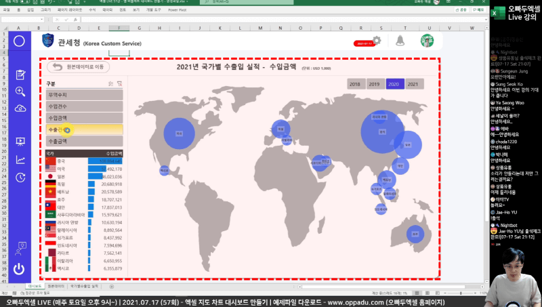Click the notification bell icon
This screenshot has height=307, width=542.
tap(400, 41)
